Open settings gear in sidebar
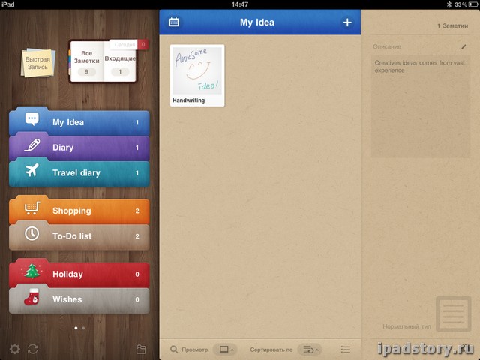 15,349
